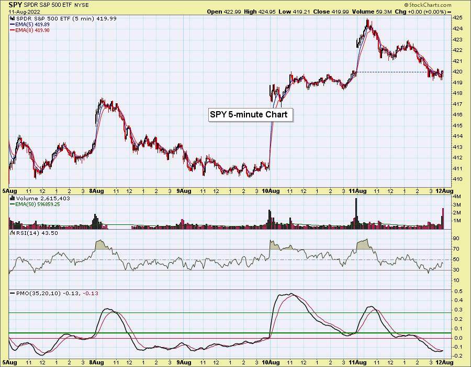Screen dimensions: 471x367
Task: Click the 'PMO(35,20,10) -0.13, -0.13' legend
Action: point(57,293)
